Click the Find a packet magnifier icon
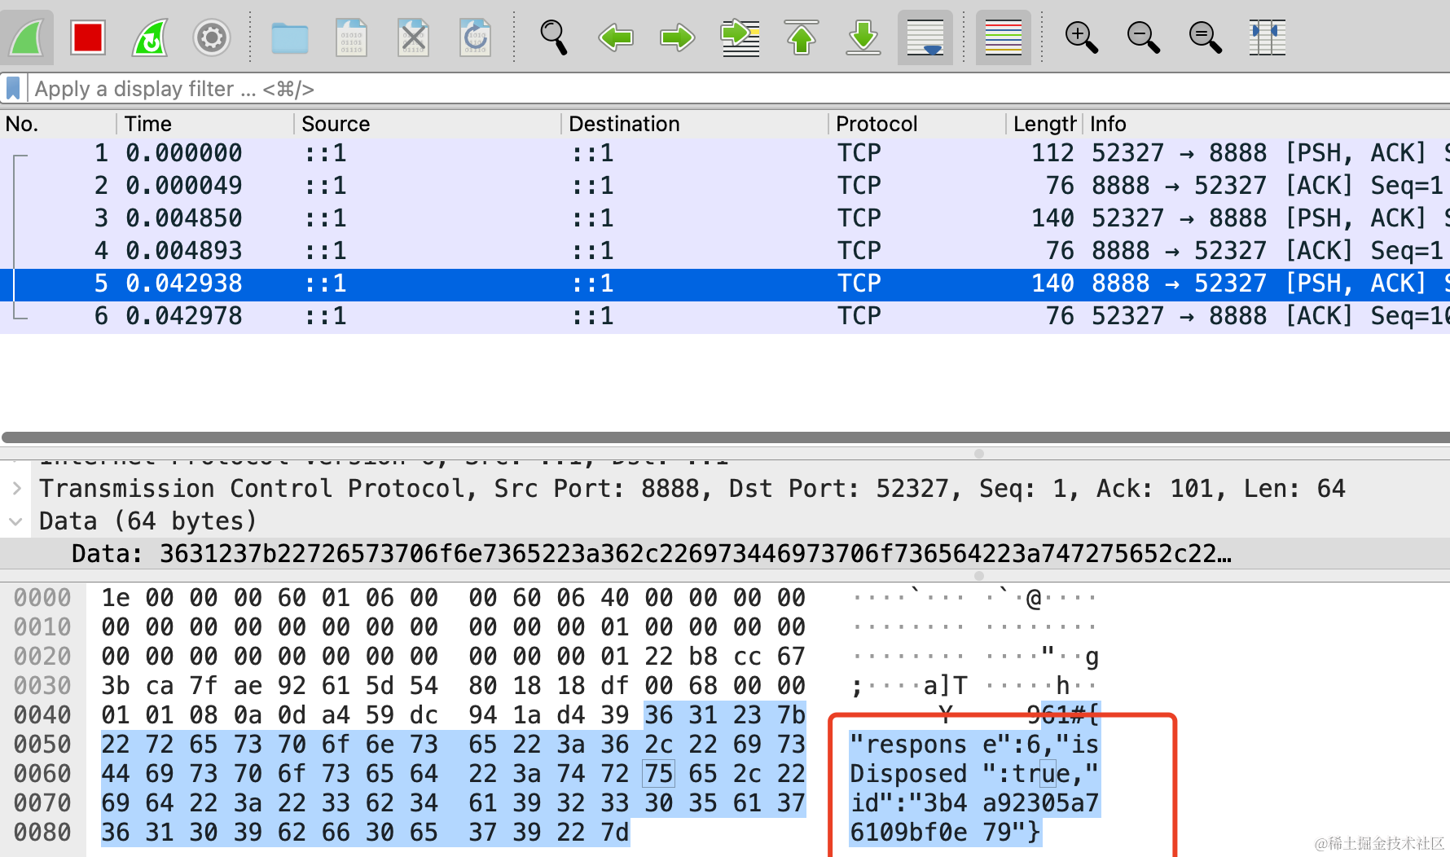The width and height of the screenshot is (1450, 857). pos(554,37)
